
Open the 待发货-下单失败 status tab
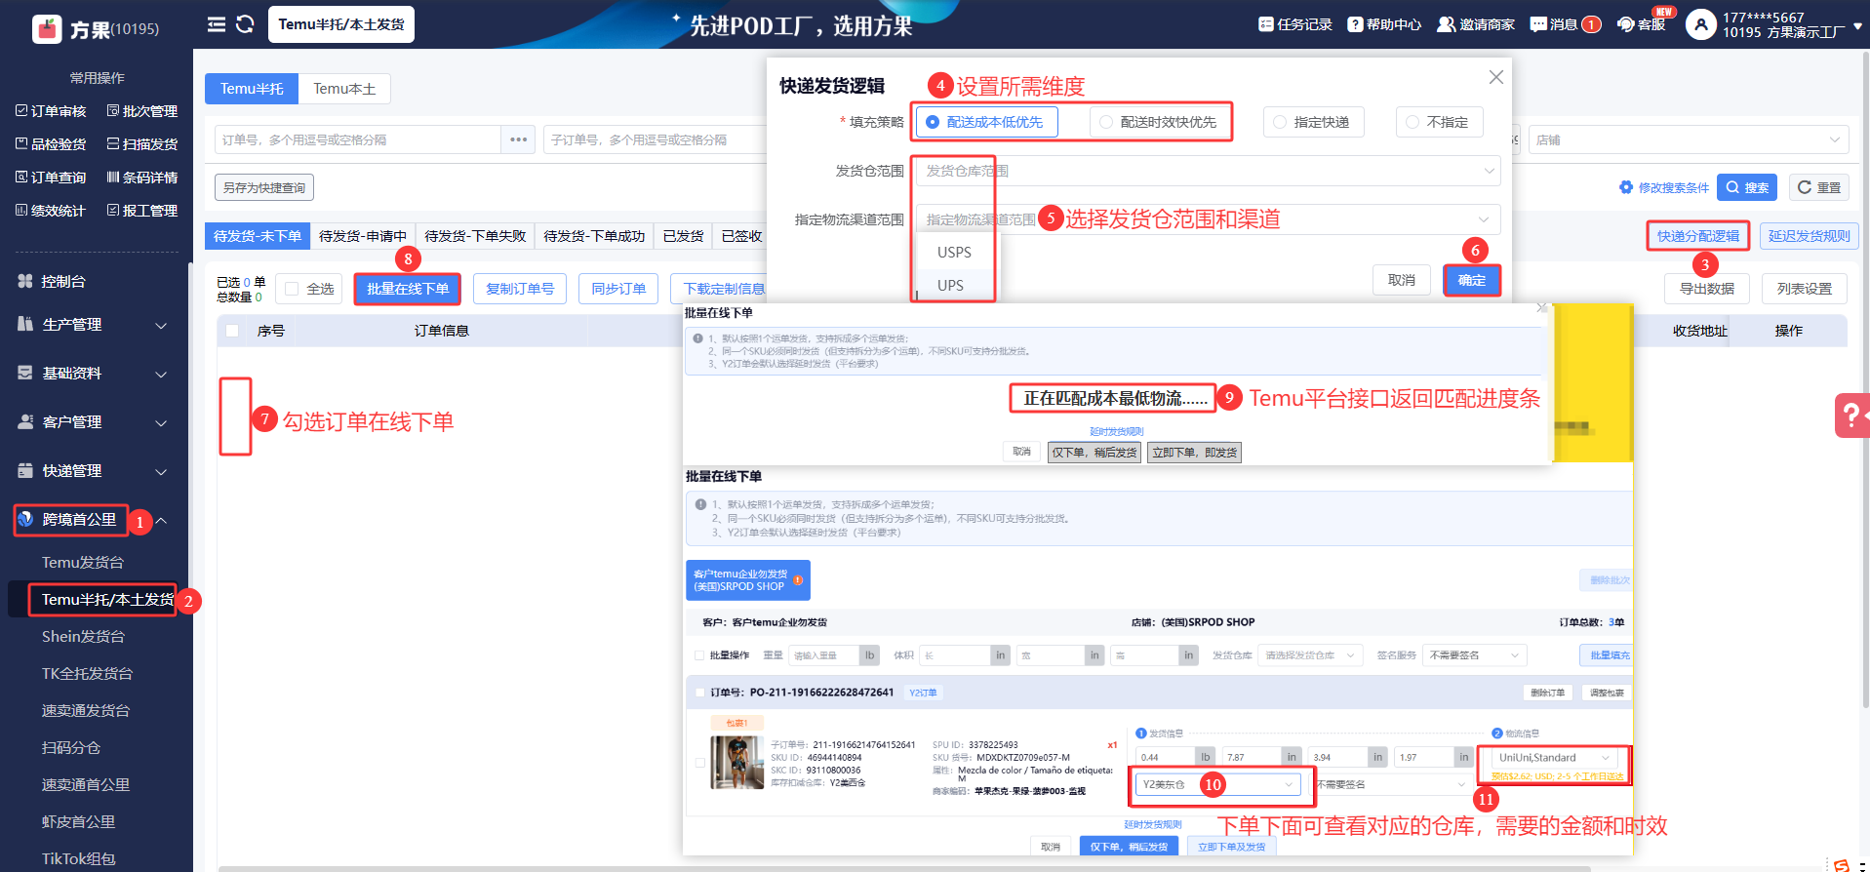click(x=475, y=236)
